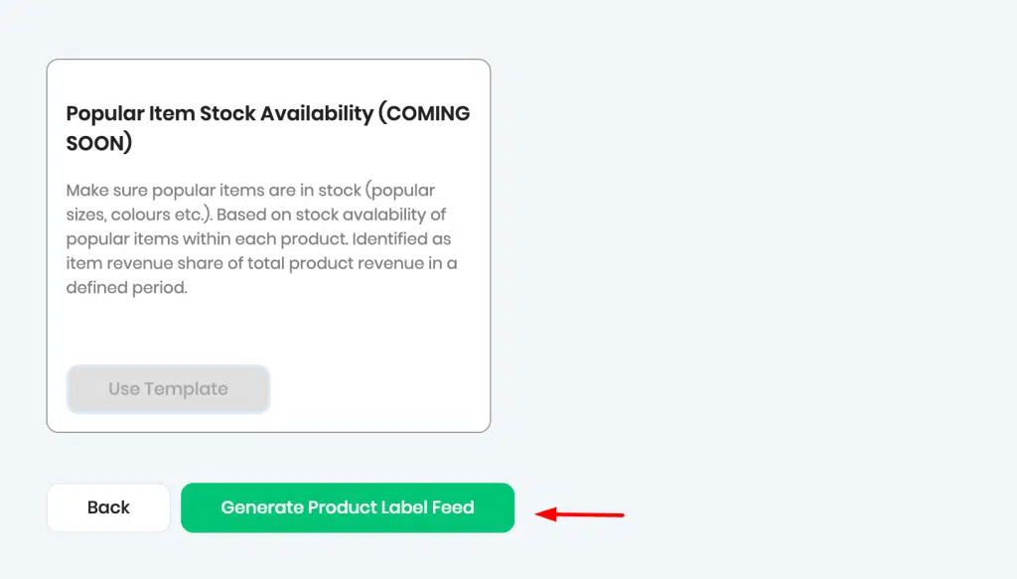The image size is (1017, 579).
Task: Click the tail of the red arrow
Action: (x=613, y=515)
